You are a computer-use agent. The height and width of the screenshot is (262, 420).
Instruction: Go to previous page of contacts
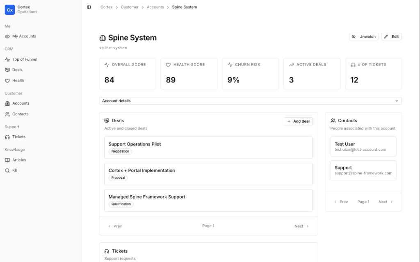pyautogui.click(x=341, y=202)
